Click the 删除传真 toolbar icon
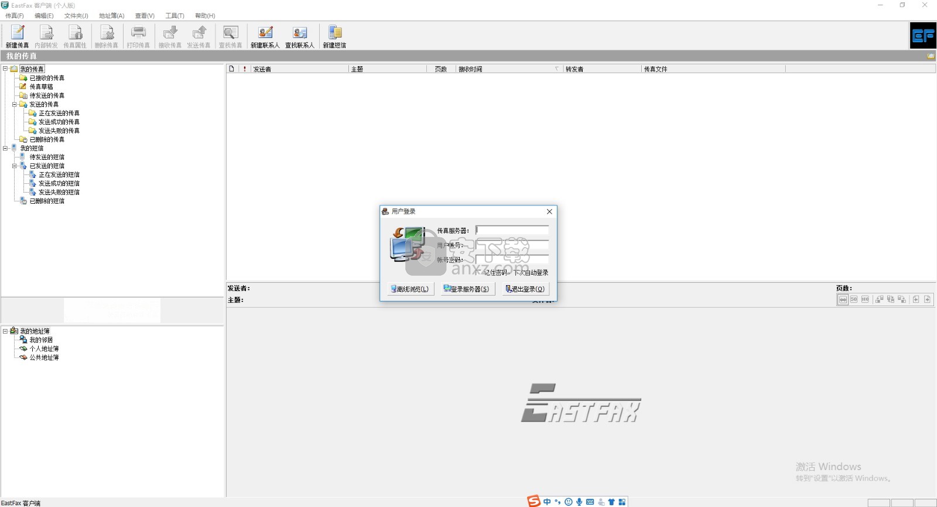 [x=107, y=36]
